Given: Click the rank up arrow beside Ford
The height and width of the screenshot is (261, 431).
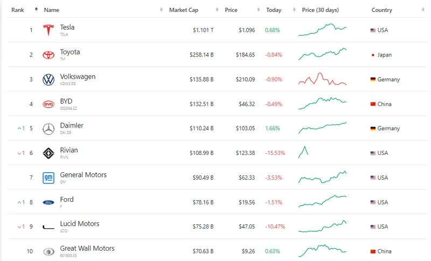Looking at the screenshot, I should 19,202.
